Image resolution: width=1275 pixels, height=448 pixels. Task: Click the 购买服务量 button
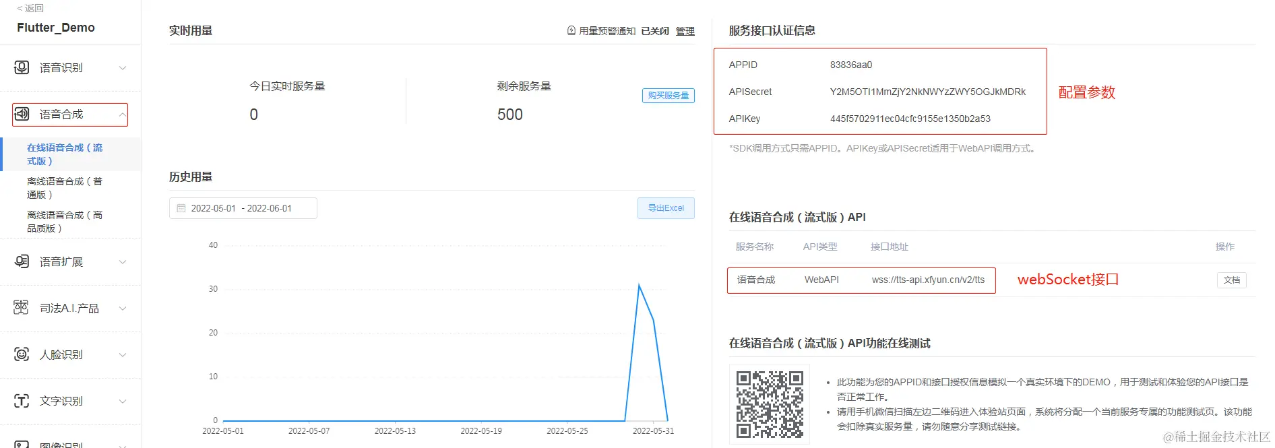[668, 96]
